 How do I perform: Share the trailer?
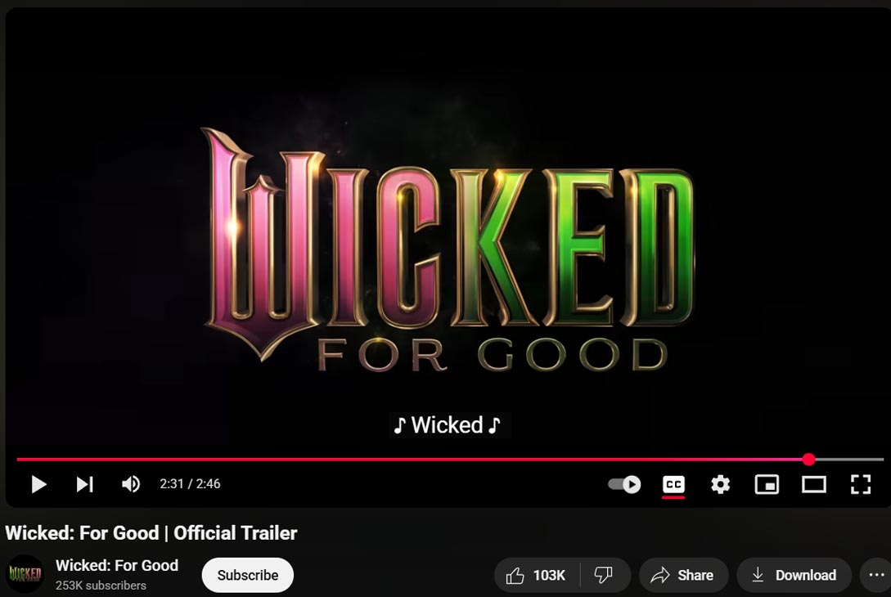point(683,576)
